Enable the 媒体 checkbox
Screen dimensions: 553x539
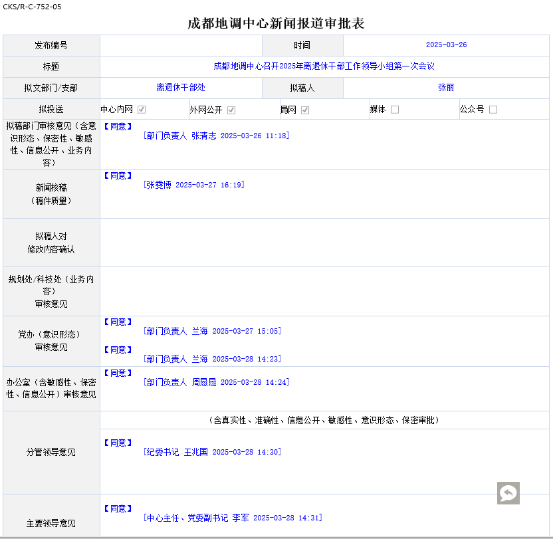[x=395, y=110]
